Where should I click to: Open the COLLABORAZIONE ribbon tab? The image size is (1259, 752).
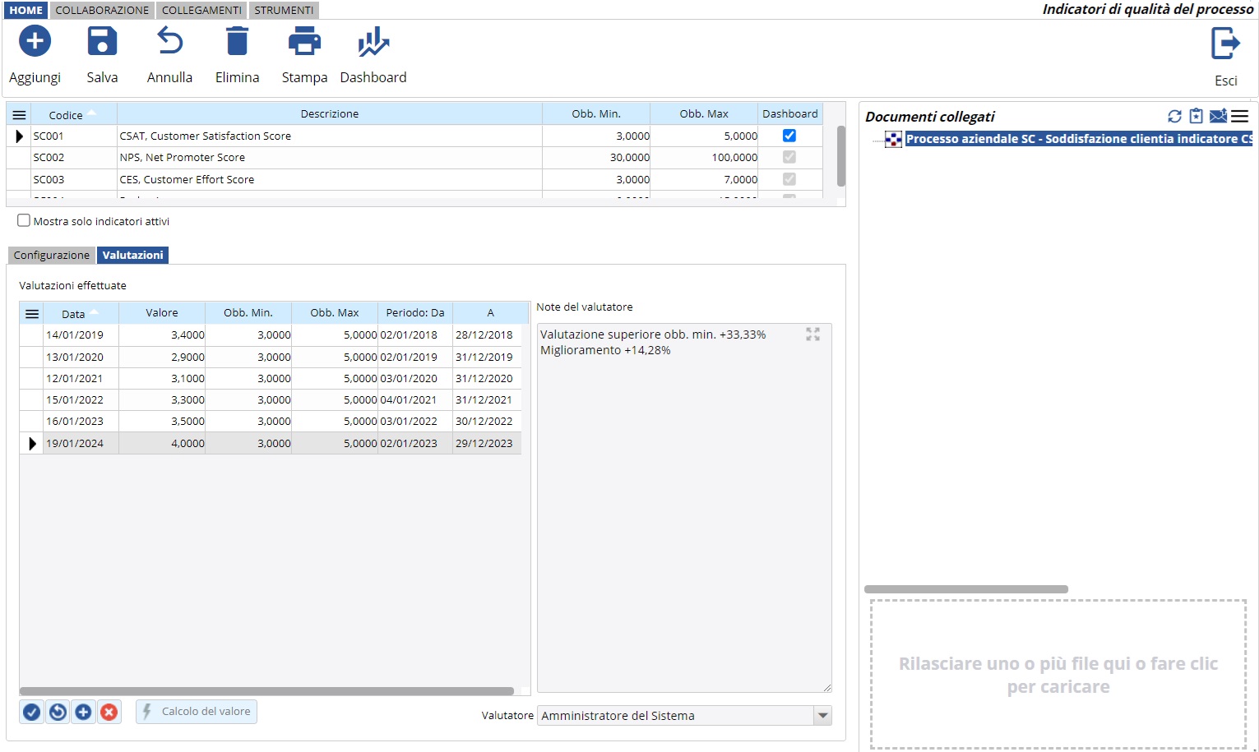click(x=102, y=10)
